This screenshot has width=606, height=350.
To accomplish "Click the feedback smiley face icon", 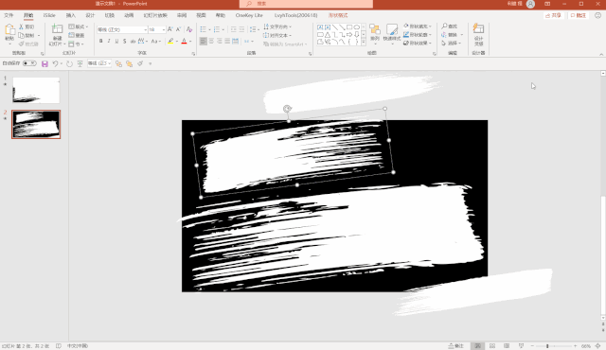I will point(597,15).
